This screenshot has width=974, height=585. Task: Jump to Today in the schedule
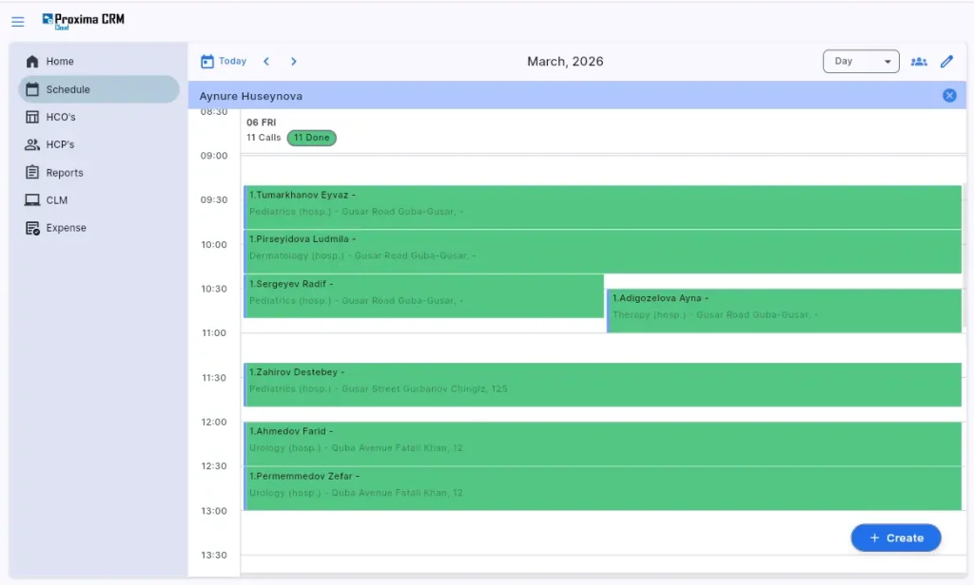coord(224,62)
